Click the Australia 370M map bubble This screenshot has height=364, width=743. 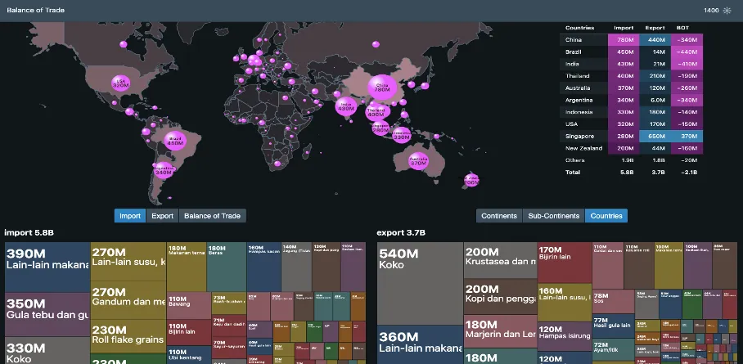pos(418,161)
